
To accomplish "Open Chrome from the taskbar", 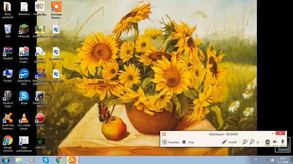I will (x=59, y=160).
